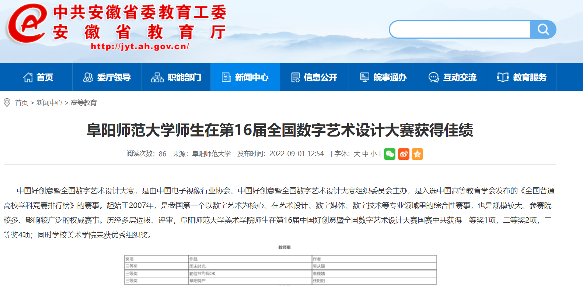Click the book icon beside 教育服务
Image resolution: width=583 pixels, height=286 pixels.
point(503,77)
